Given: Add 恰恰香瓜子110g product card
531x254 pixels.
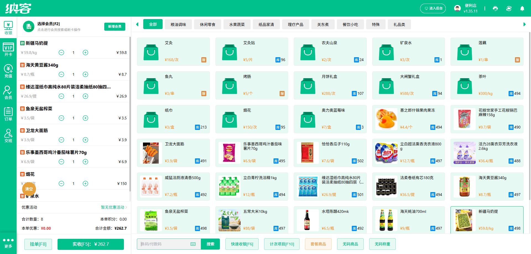Looking at the screenshot, I should click(x=330, y=153).
